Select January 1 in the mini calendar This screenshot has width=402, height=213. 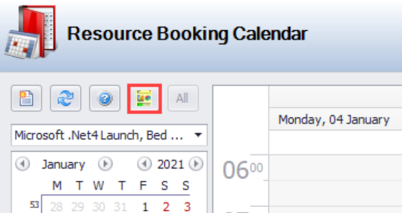145,207
